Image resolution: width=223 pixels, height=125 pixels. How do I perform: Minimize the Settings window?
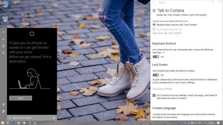pyautogui.click(x=206, y=2)
